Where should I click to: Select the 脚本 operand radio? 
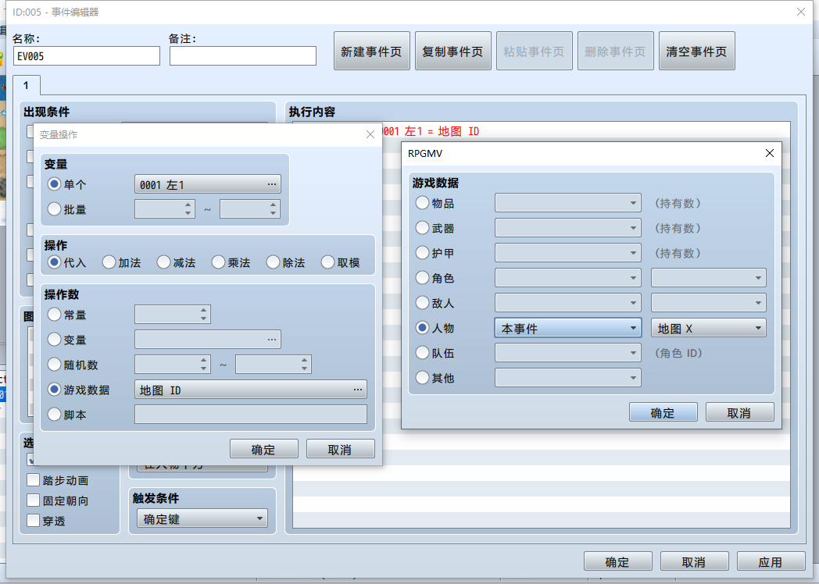(55, 415)
